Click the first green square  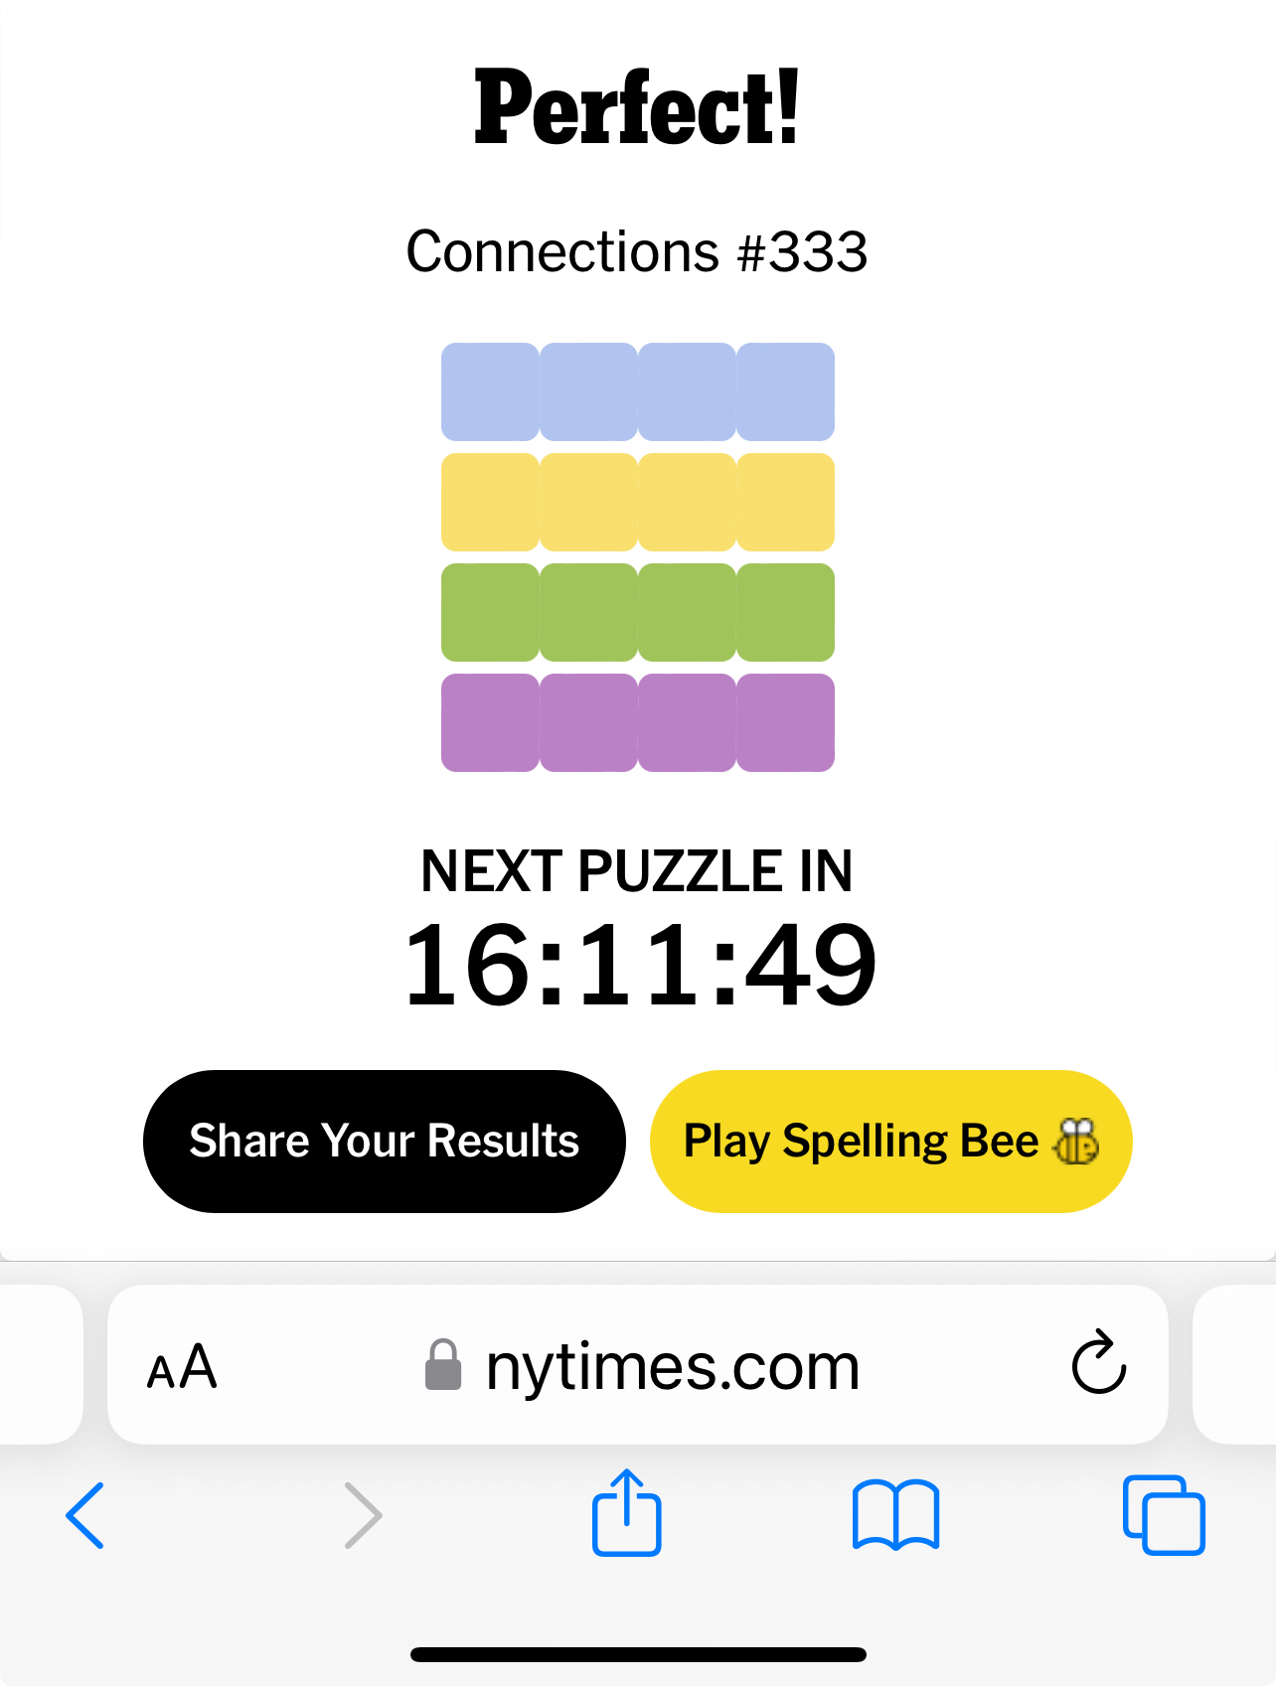tap(490, 612)
